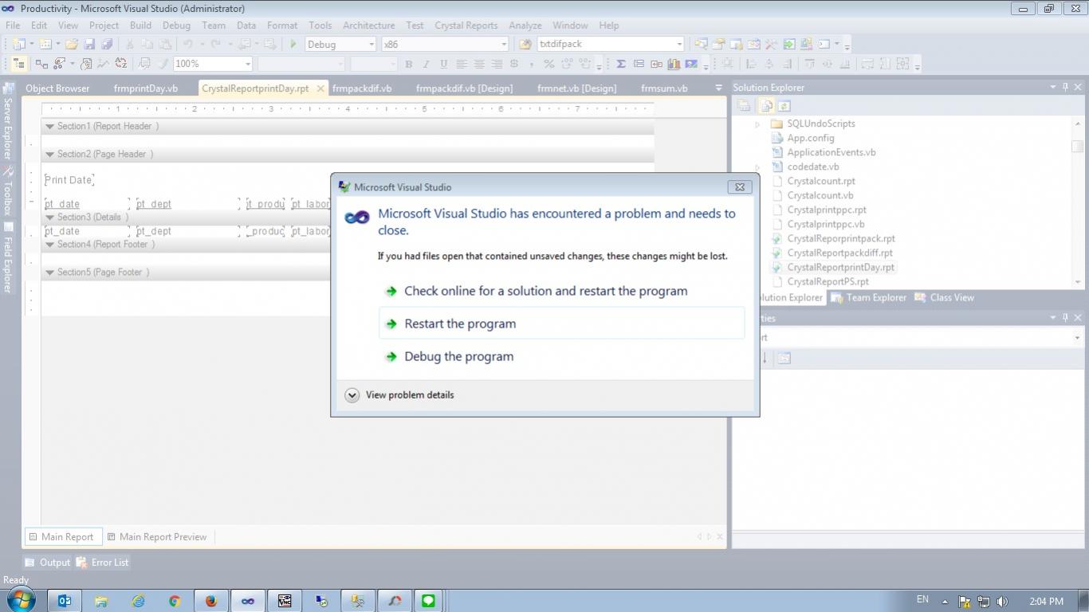The image size is (1089, 612).
Task: Collapse Section1 Report Header
Action: click(49, 126)
